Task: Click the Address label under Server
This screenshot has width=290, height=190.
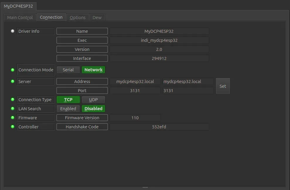Action: 82,82
